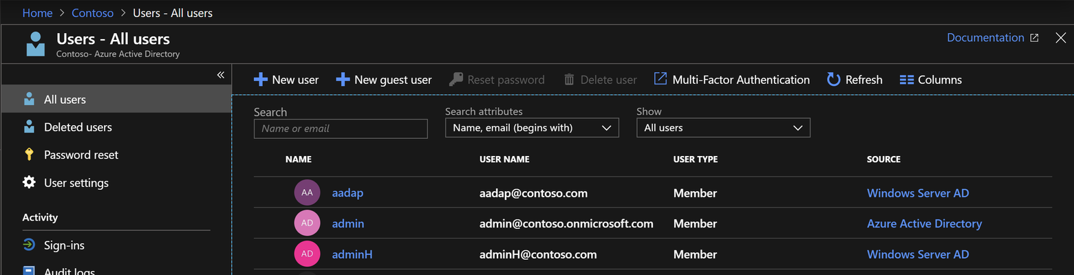1074x275 pixels.
Task: Click the Deleted users person icon
Action: coord(29,126)
